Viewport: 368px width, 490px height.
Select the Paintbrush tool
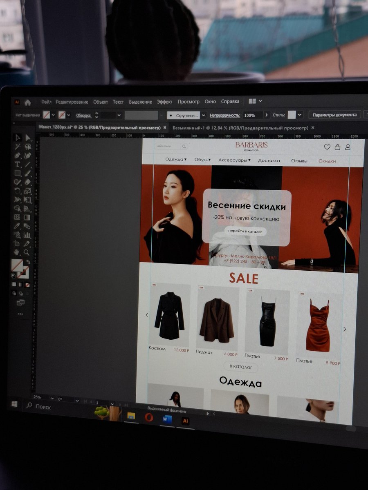point(27,173)
